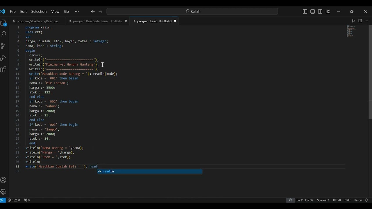372x209 pixels.
Task: Open the Source Control view
Action: 3,46
